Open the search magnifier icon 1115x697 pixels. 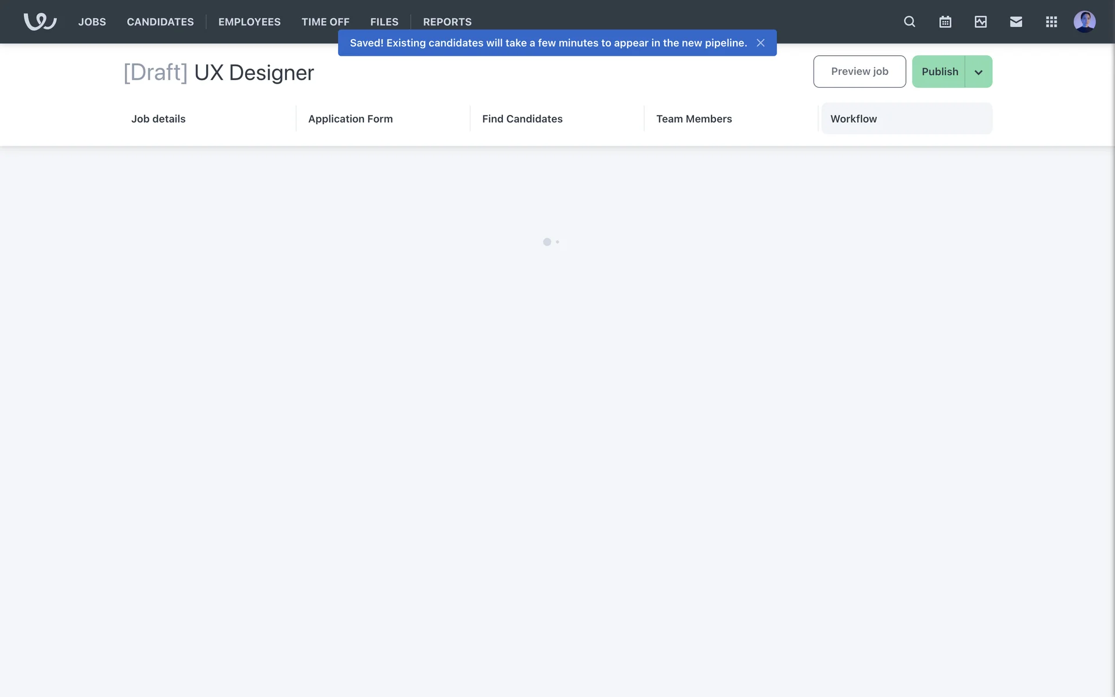tap(909, 21)
